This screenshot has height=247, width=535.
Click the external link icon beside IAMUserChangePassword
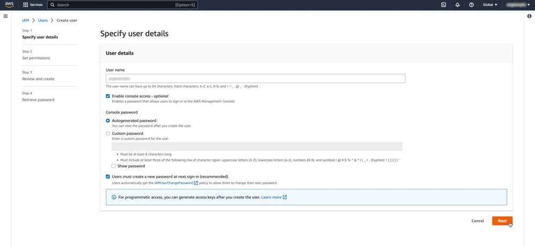[x=196, y=183]
